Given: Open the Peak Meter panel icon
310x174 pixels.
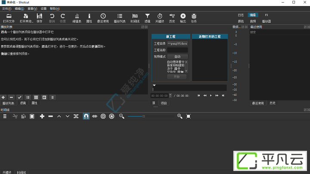Looking at the screenshot, I should (77, 18).
